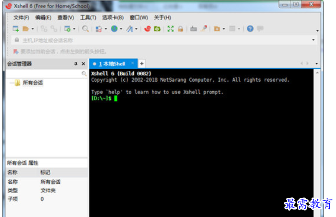Click the terminal prompt line [D:\~]$
Image resolution: width=336 pixels, height=217 pixels.
pyautogui.click(x=102, y=98)
